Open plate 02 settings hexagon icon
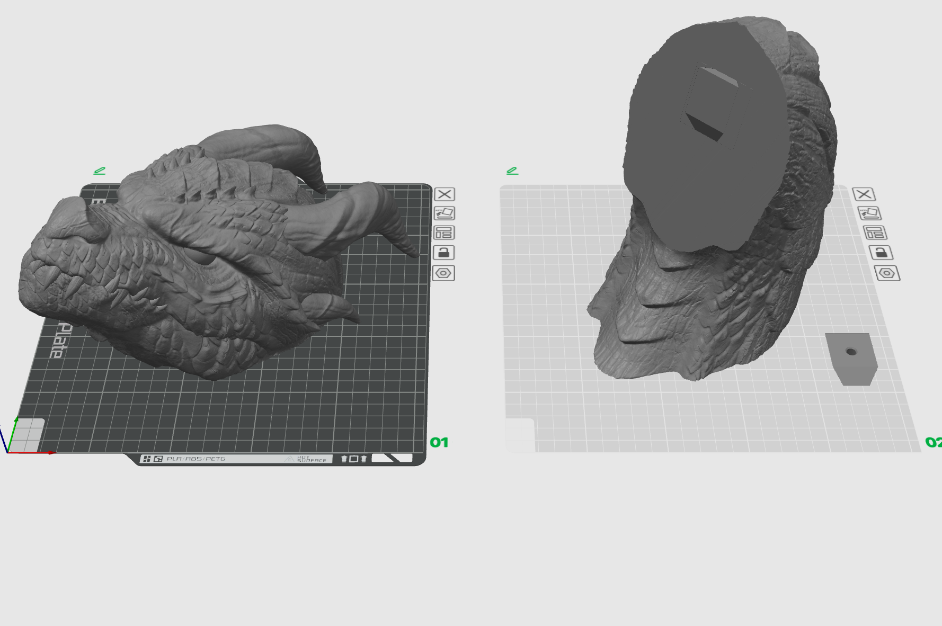 pyautogui.click(x=887, y=273)
